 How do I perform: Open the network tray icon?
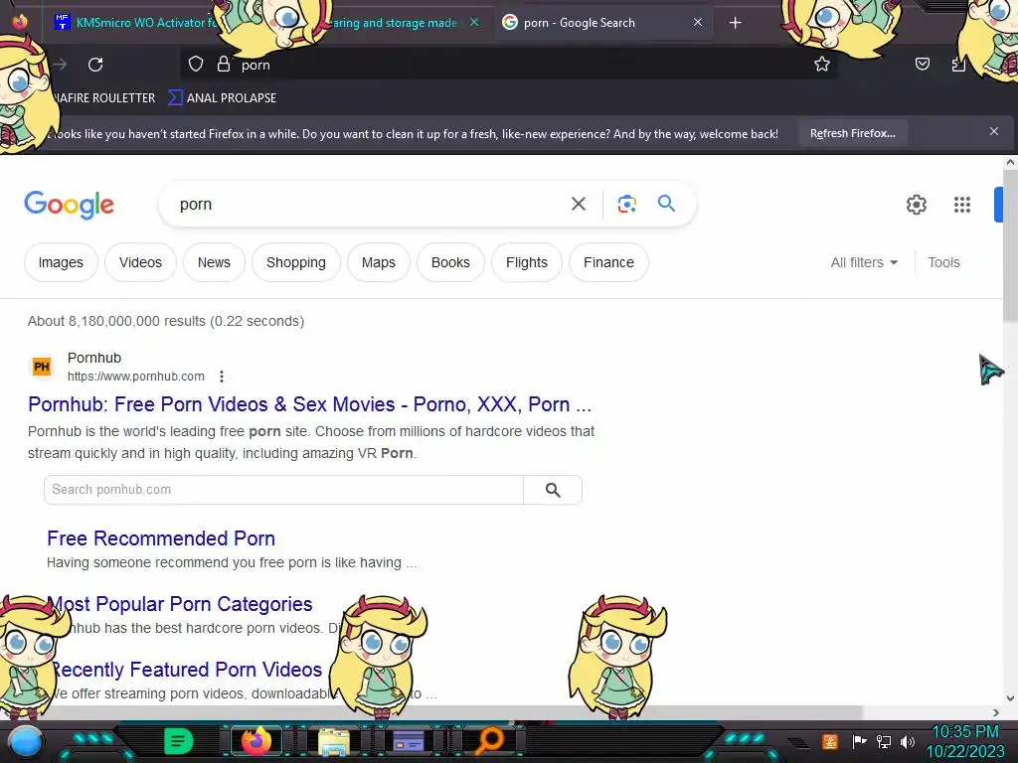tap(883, 741)
